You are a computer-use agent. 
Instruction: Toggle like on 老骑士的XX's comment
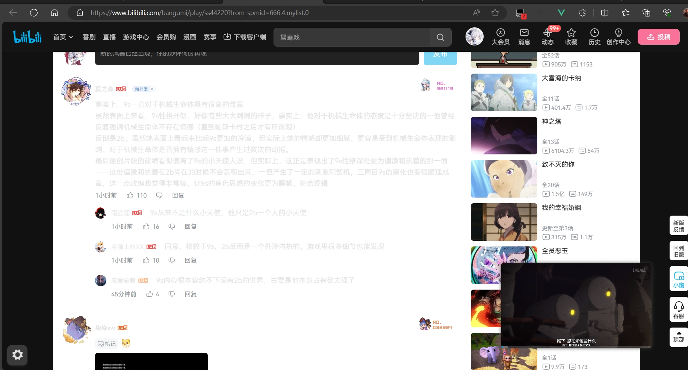pos(146,260)
